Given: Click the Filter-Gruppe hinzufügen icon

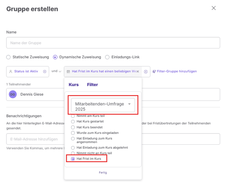Looking at the screenshot, I should click(x=154, y=72).
